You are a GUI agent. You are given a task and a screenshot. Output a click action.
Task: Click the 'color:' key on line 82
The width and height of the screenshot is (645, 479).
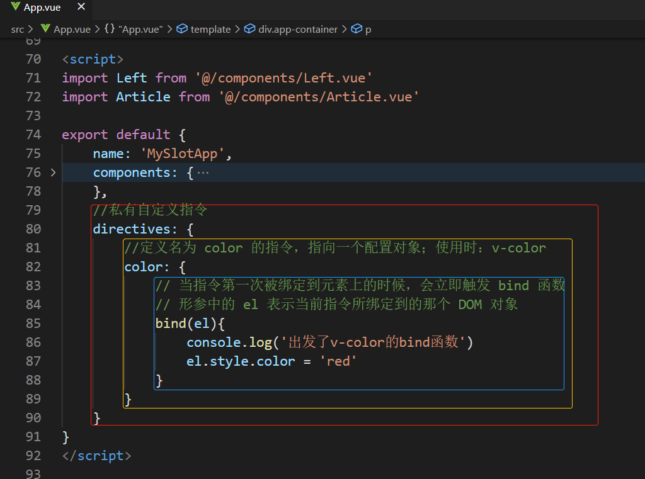[x=147, y=267]
